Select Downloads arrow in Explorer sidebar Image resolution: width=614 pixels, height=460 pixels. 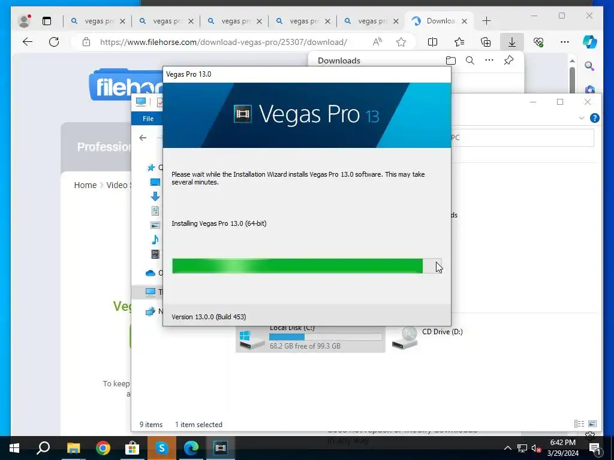coord(155,196)
